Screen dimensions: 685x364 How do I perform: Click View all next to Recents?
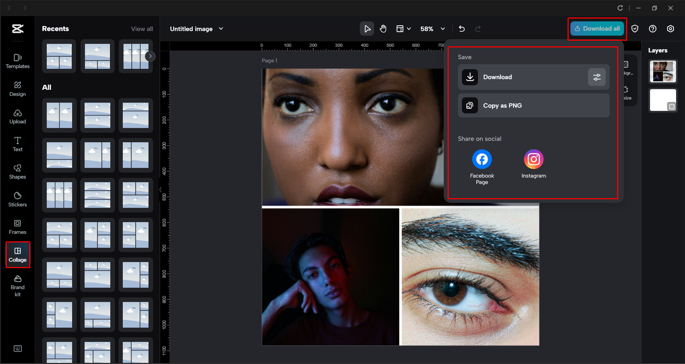point(142,29)
